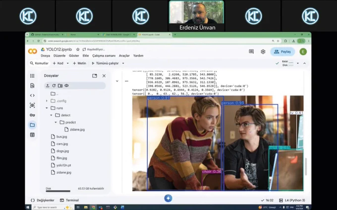Click the notebook output scrollbar

(x=305, y=167)
